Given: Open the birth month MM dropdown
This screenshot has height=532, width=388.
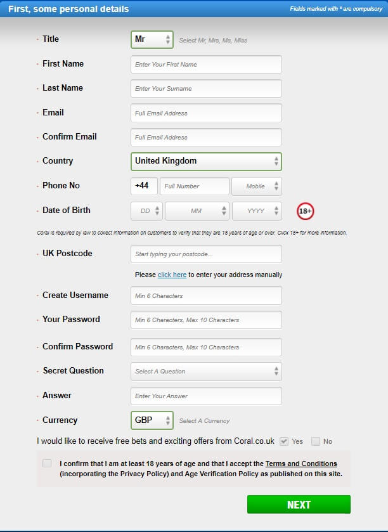Looking at the screenshot, I should pyautogui.click(x=197, y=211).
